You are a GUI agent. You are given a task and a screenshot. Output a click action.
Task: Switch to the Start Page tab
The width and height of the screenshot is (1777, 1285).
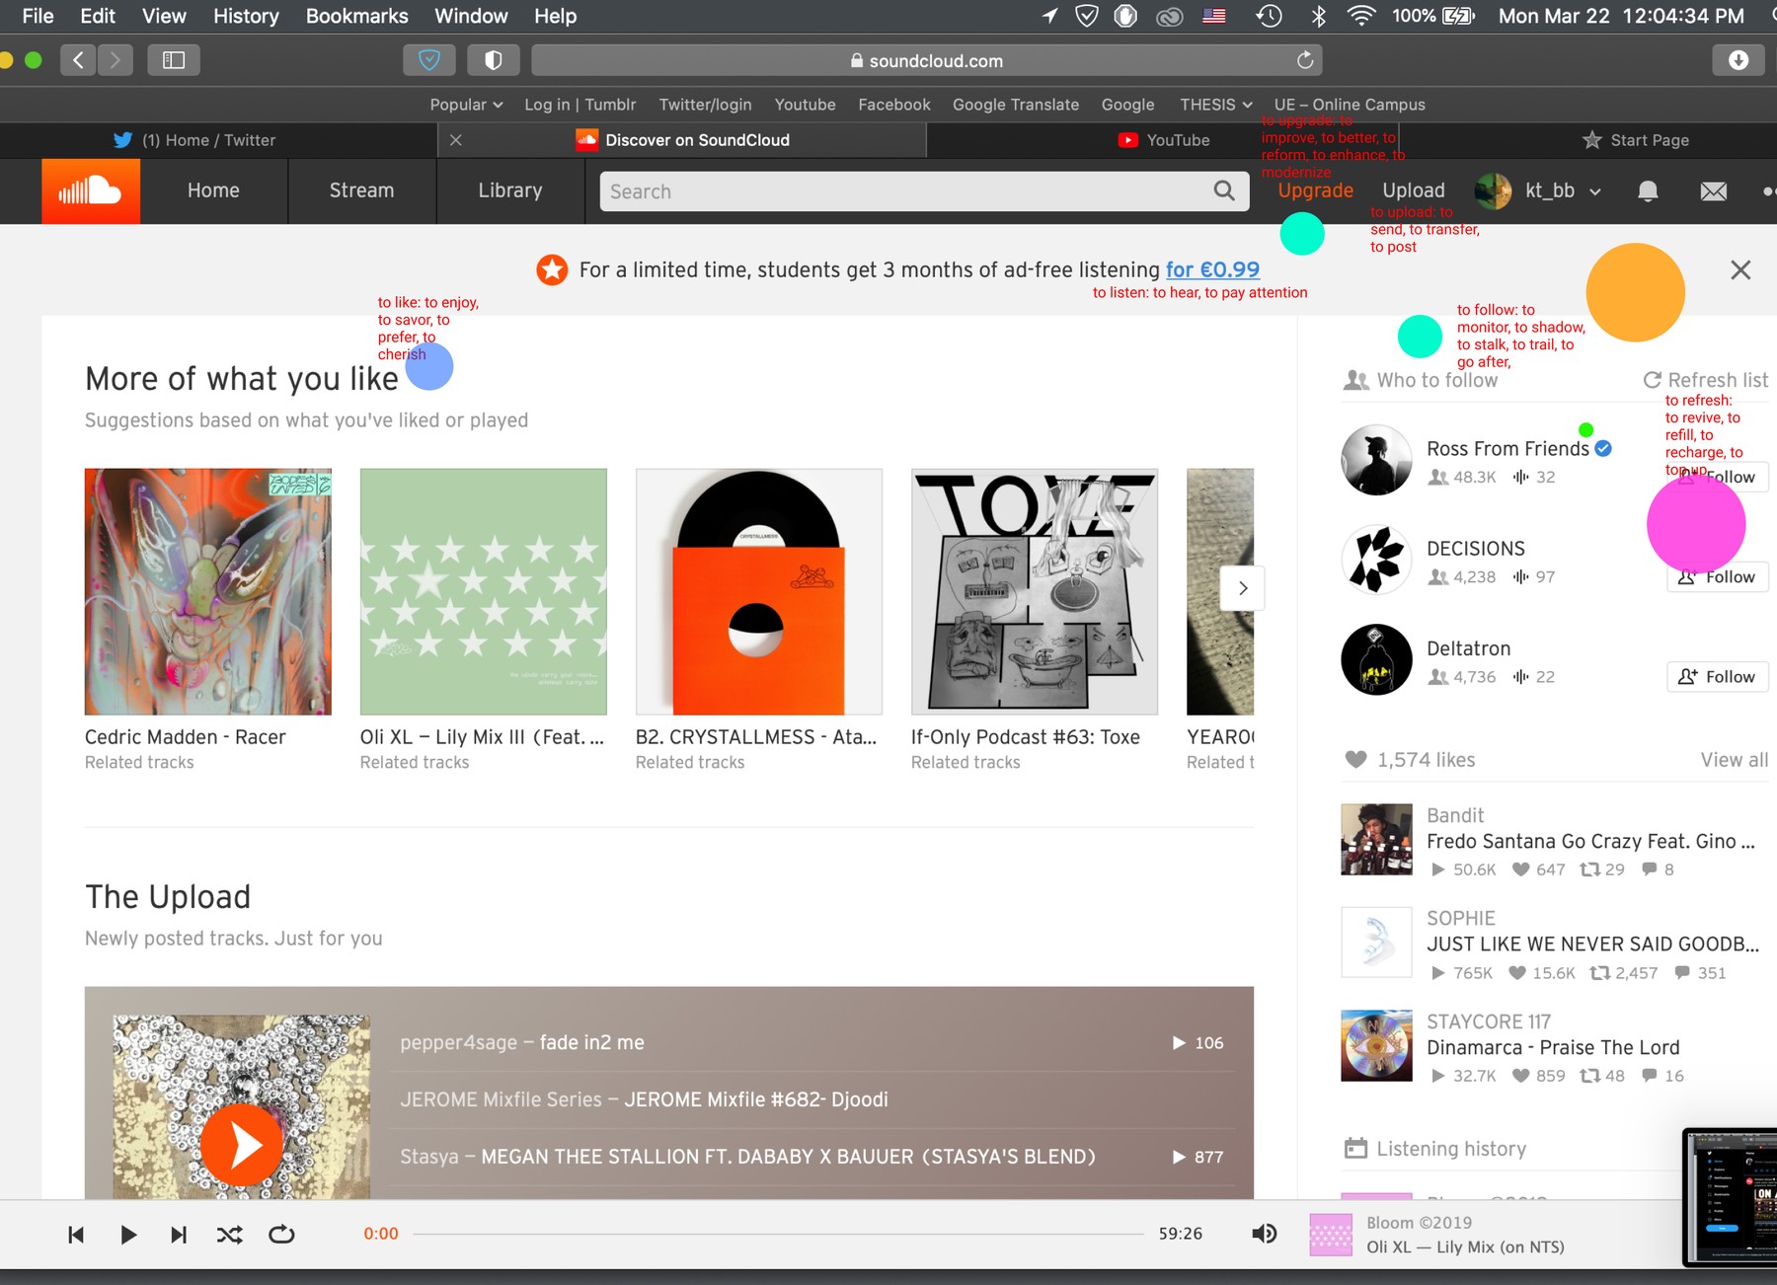1635,140
